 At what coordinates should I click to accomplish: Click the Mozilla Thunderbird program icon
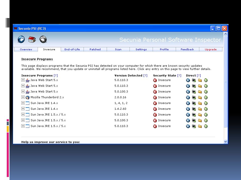(28, 97)
